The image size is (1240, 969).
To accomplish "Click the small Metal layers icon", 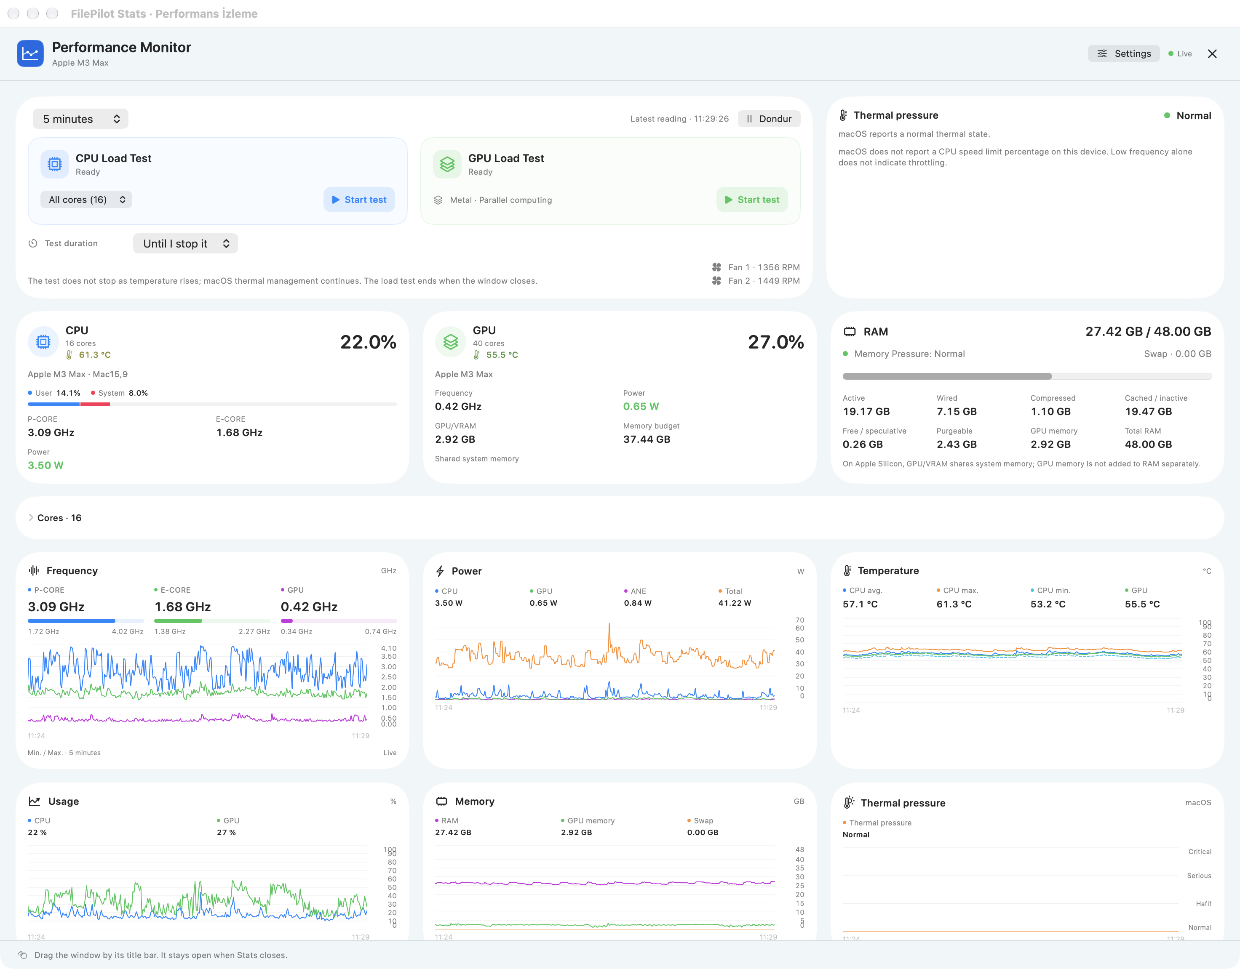I will click(x=438, y=200).
